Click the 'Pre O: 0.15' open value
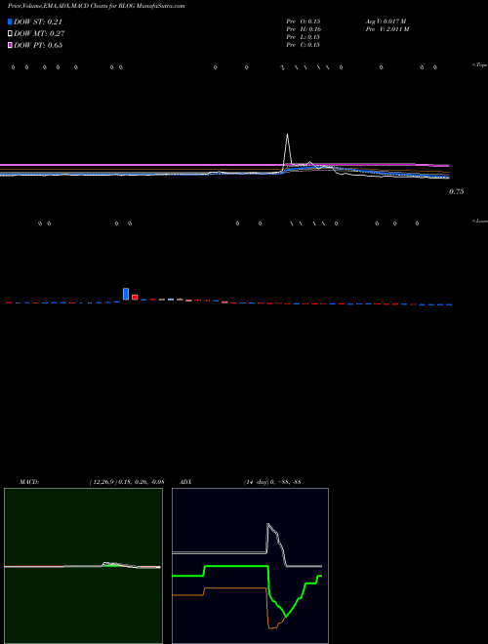The image size is (488, 644). (x=304, y=21)
